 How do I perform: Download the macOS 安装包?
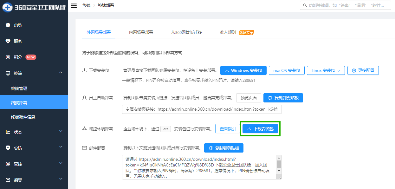click(287, 70)
